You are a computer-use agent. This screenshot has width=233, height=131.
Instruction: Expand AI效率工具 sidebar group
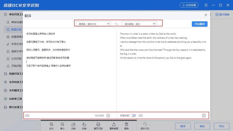[x=13, y=99]
